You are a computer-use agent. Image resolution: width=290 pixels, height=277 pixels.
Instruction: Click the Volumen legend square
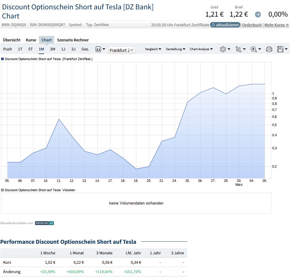click(x=2, y=190)
